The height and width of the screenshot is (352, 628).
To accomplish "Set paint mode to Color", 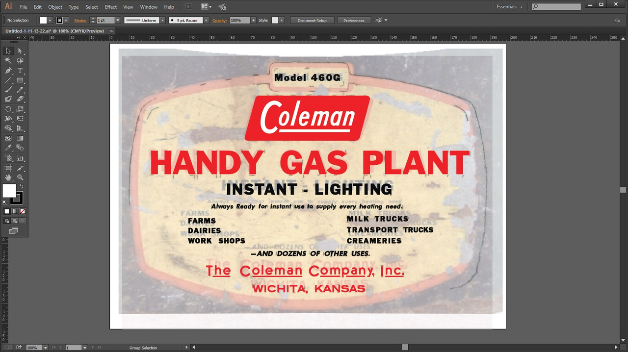I will (7, 211).
